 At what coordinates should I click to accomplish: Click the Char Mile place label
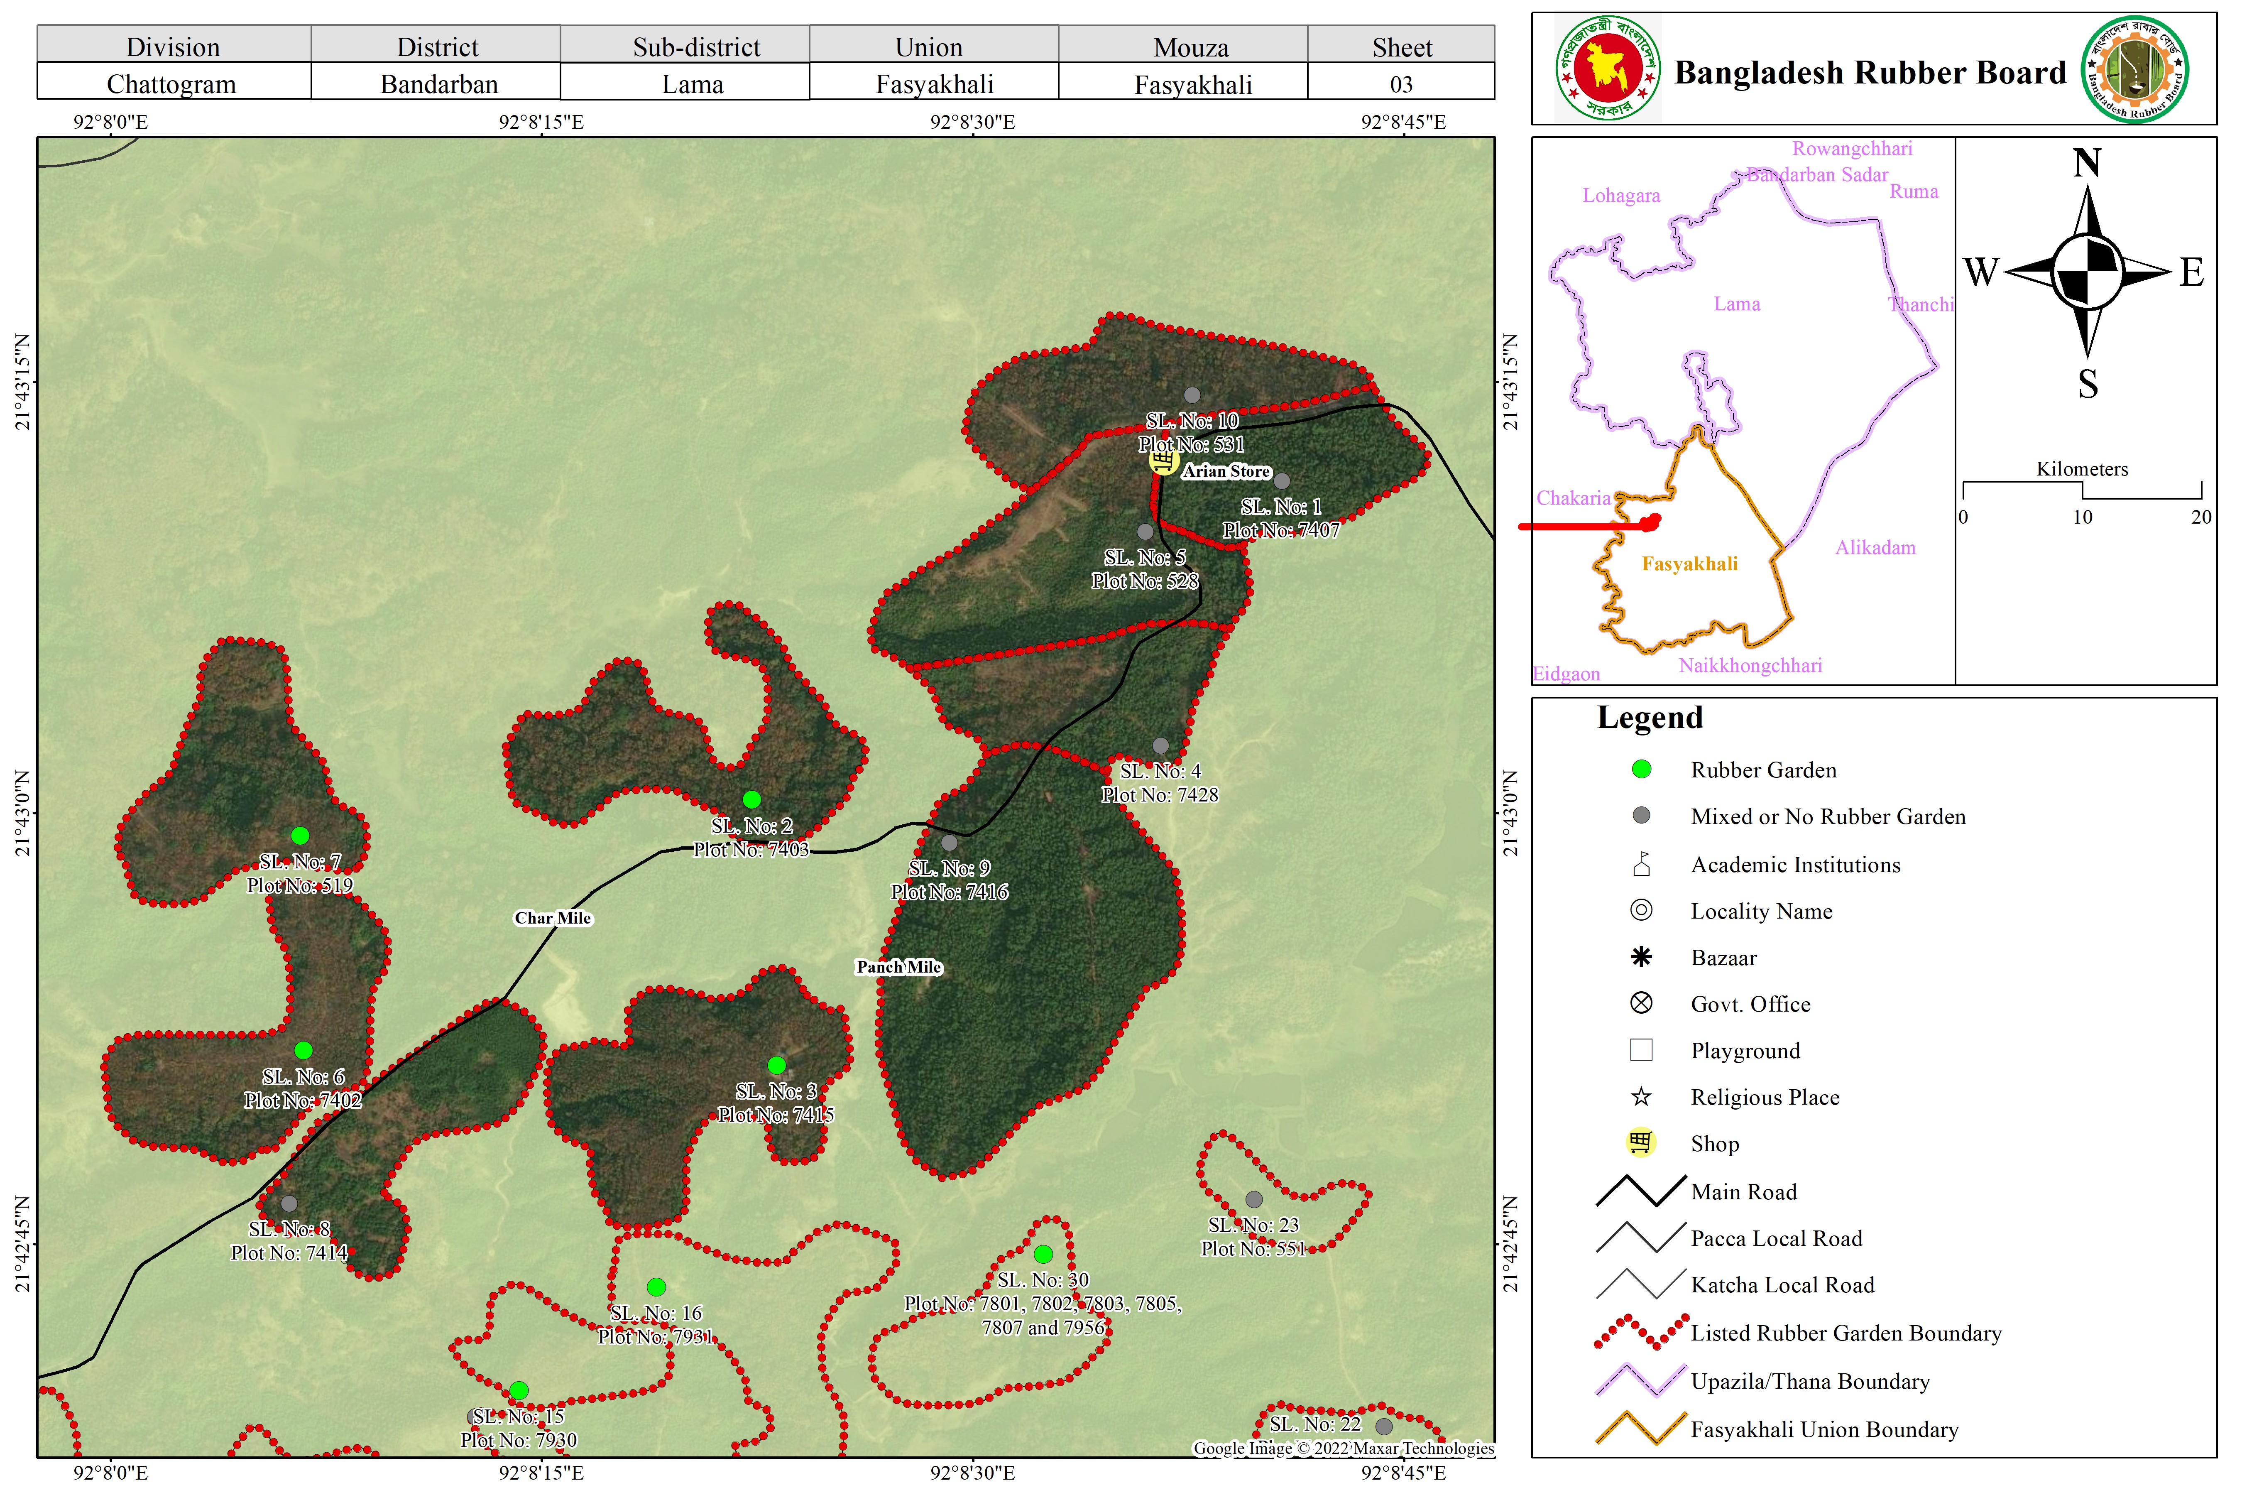553,918
